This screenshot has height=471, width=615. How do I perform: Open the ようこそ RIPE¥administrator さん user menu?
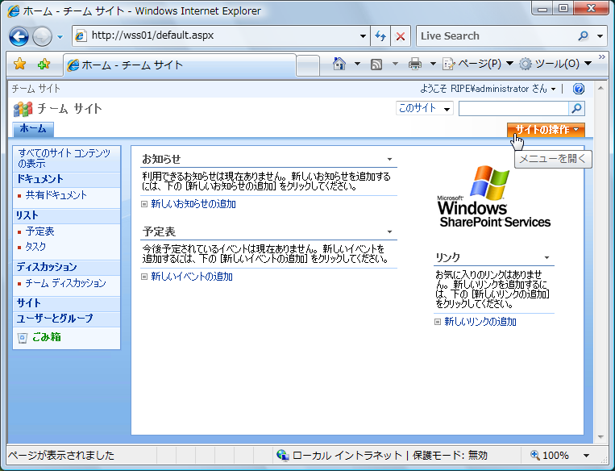click(488, 89)
